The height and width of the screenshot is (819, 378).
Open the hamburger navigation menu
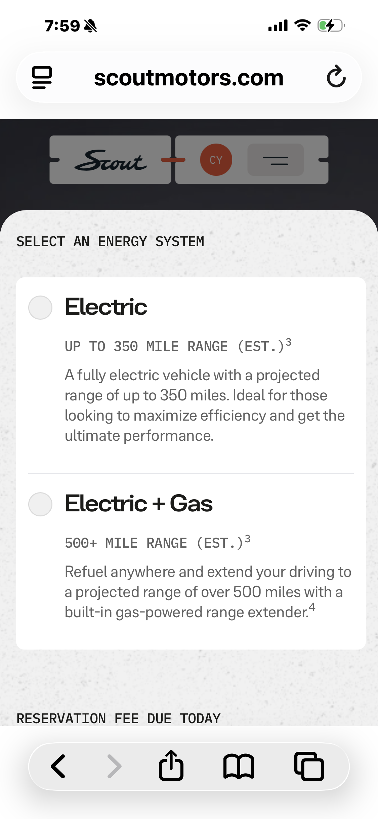click(276, 160)
